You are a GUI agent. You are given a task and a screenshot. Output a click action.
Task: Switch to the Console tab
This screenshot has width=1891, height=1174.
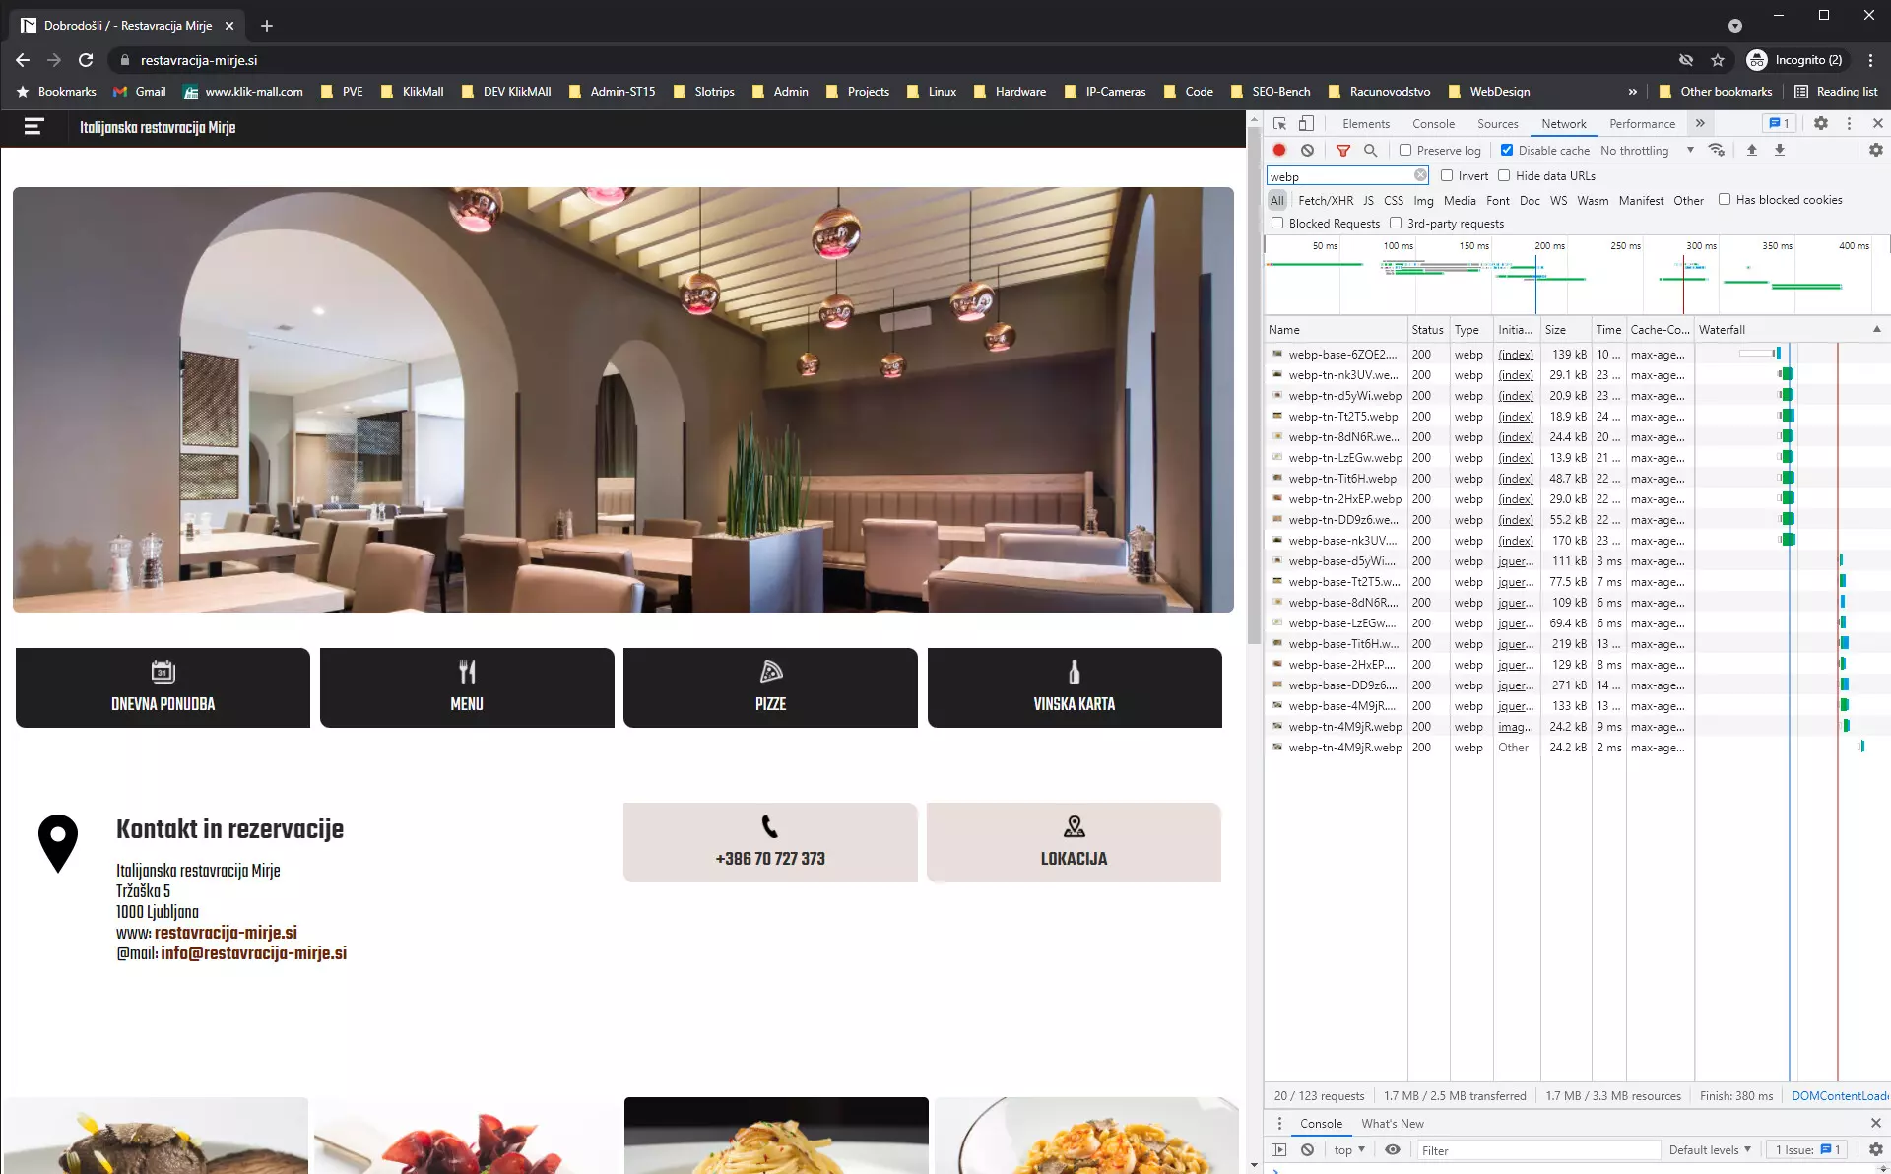click(1433, 124)
